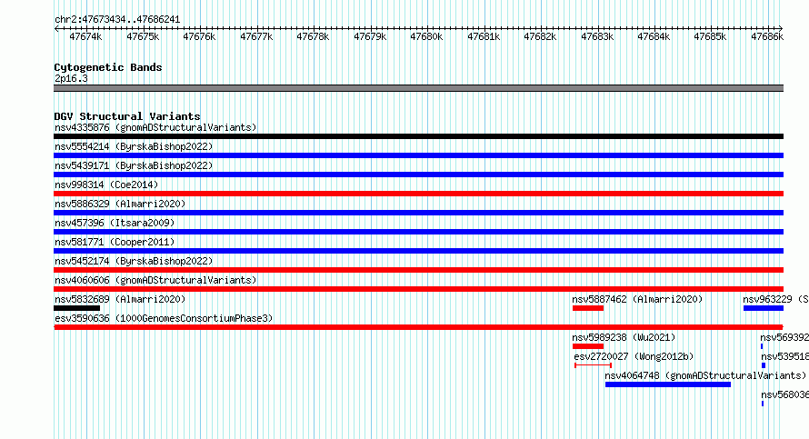Click the short black bar of nsv5832689
The height and width of the screenshot is (439, 809).
(77, 308)
